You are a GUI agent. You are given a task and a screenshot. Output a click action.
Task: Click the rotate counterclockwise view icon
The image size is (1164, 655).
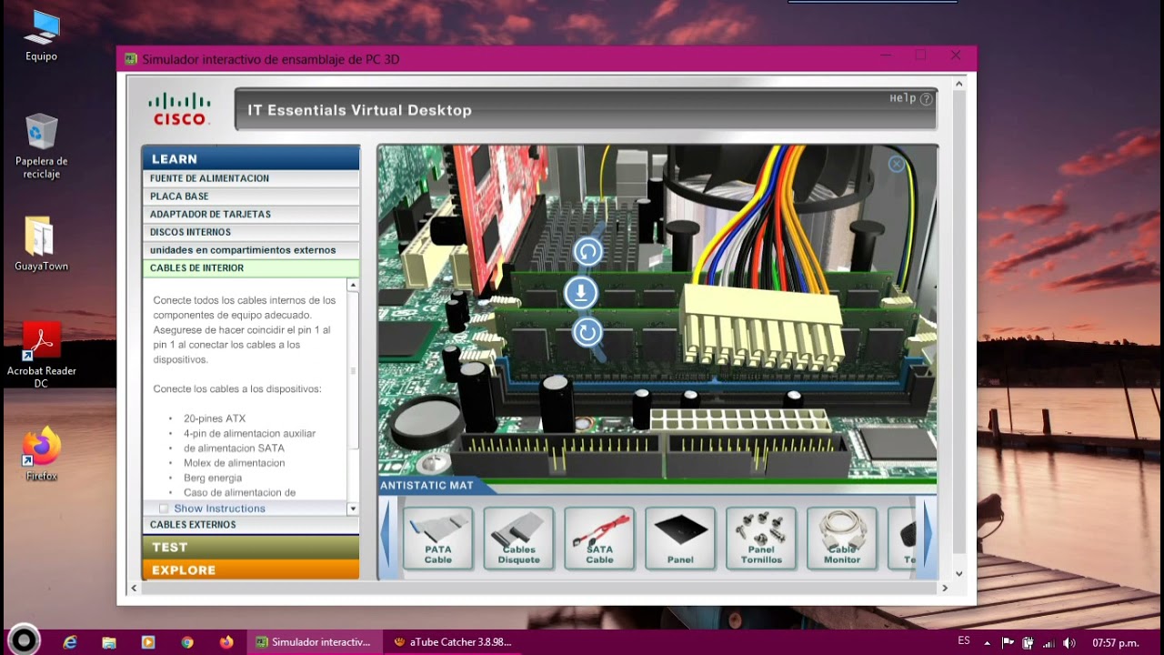588,252
